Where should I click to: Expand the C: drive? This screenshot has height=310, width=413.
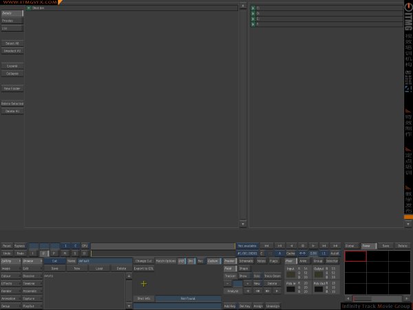pyautogui.click(x=253, y=8)
